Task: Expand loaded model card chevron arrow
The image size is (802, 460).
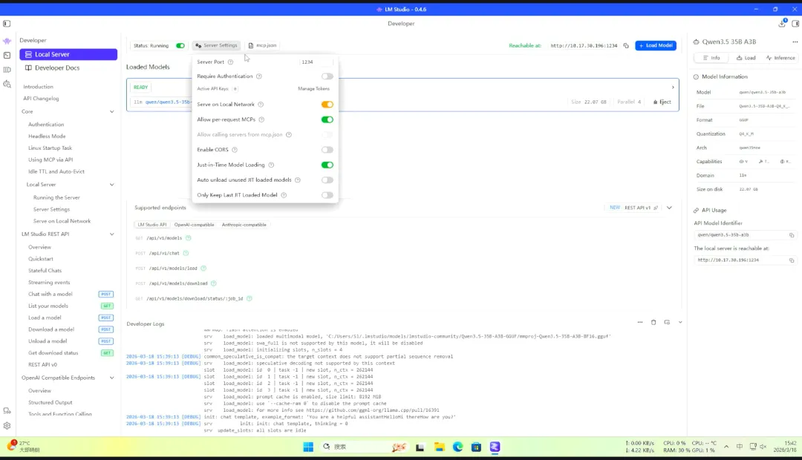Action: pyautogui.click(x=673, y=88)
